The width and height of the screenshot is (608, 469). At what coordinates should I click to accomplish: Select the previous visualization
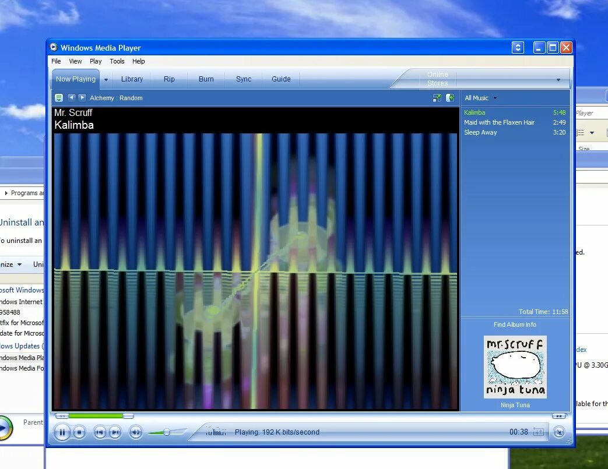71,97
